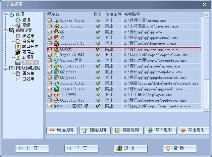
Task: Click the QzoneClient star icon
Action: (x=56, y=66)
